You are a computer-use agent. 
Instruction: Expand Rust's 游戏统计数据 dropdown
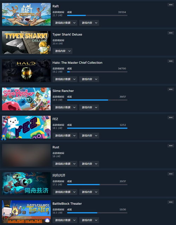coord(65,164)
